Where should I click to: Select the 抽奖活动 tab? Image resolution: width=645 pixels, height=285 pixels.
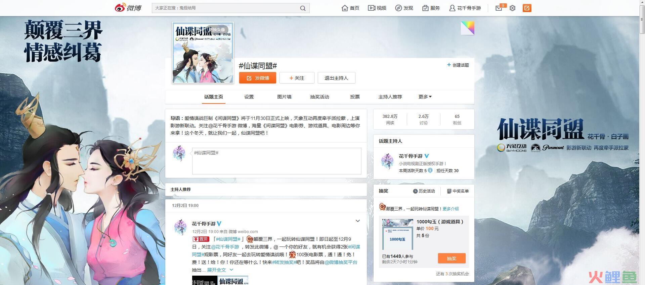[319, 97]
